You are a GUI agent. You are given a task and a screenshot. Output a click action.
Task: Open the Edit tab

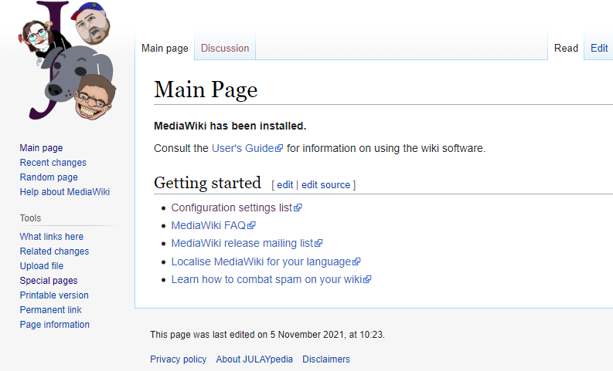pyautogui.click(x=599, y=48)
